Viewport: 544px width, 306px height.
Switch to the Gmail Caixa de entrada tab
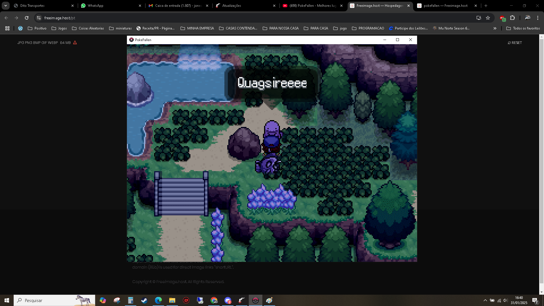[178, 6]
